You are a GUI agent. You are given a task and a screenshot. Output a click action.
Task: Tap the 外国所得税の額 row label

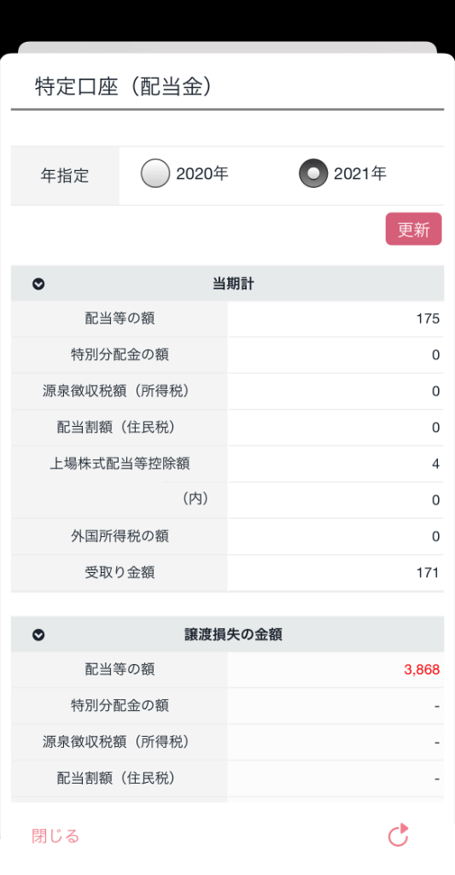pyautogui.click(x=120, y=536)
